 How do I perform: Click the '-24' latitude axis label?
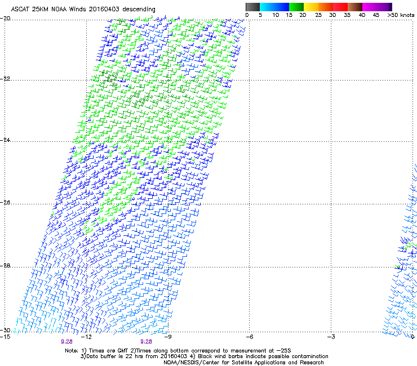[x=5, y=140]
